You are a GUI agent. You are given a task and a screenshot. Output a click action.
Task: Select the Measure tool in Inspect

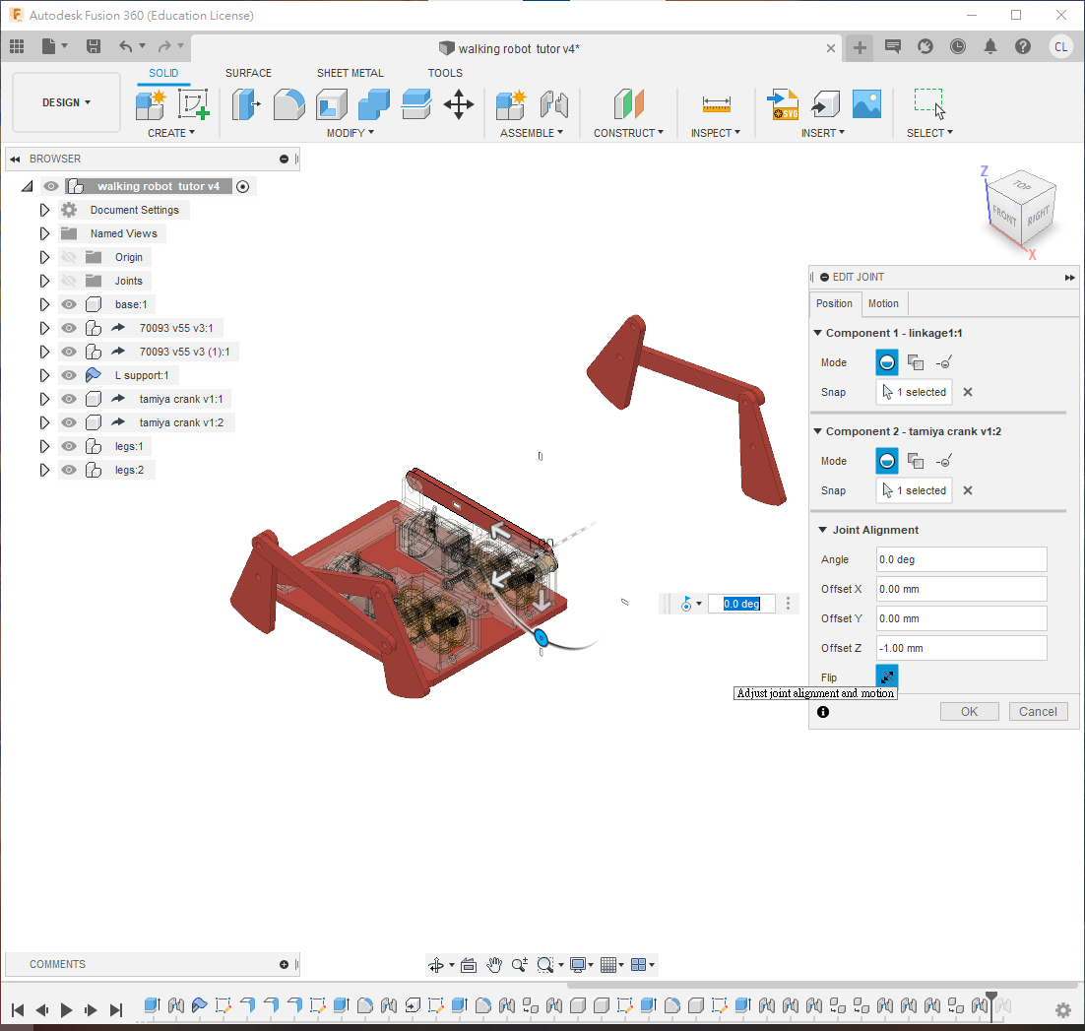point(716,103)
